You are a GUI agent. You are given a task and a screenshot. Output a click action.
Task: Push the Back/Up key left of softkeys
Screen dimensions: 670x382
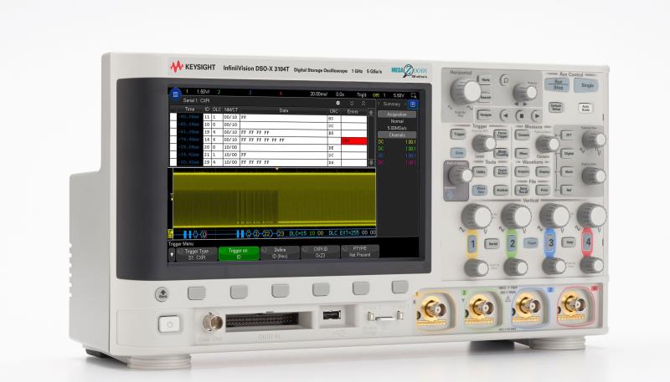(x=162, y=293)
